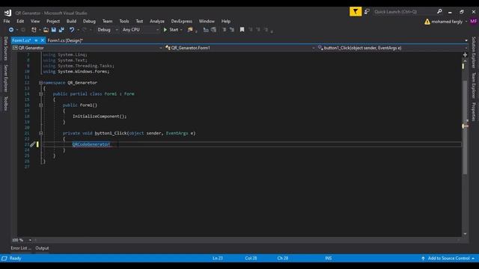Click the Find in Files toolbar icon
Image resolution: width=479 pixels, height=269 pixels.
pos(190,30)
